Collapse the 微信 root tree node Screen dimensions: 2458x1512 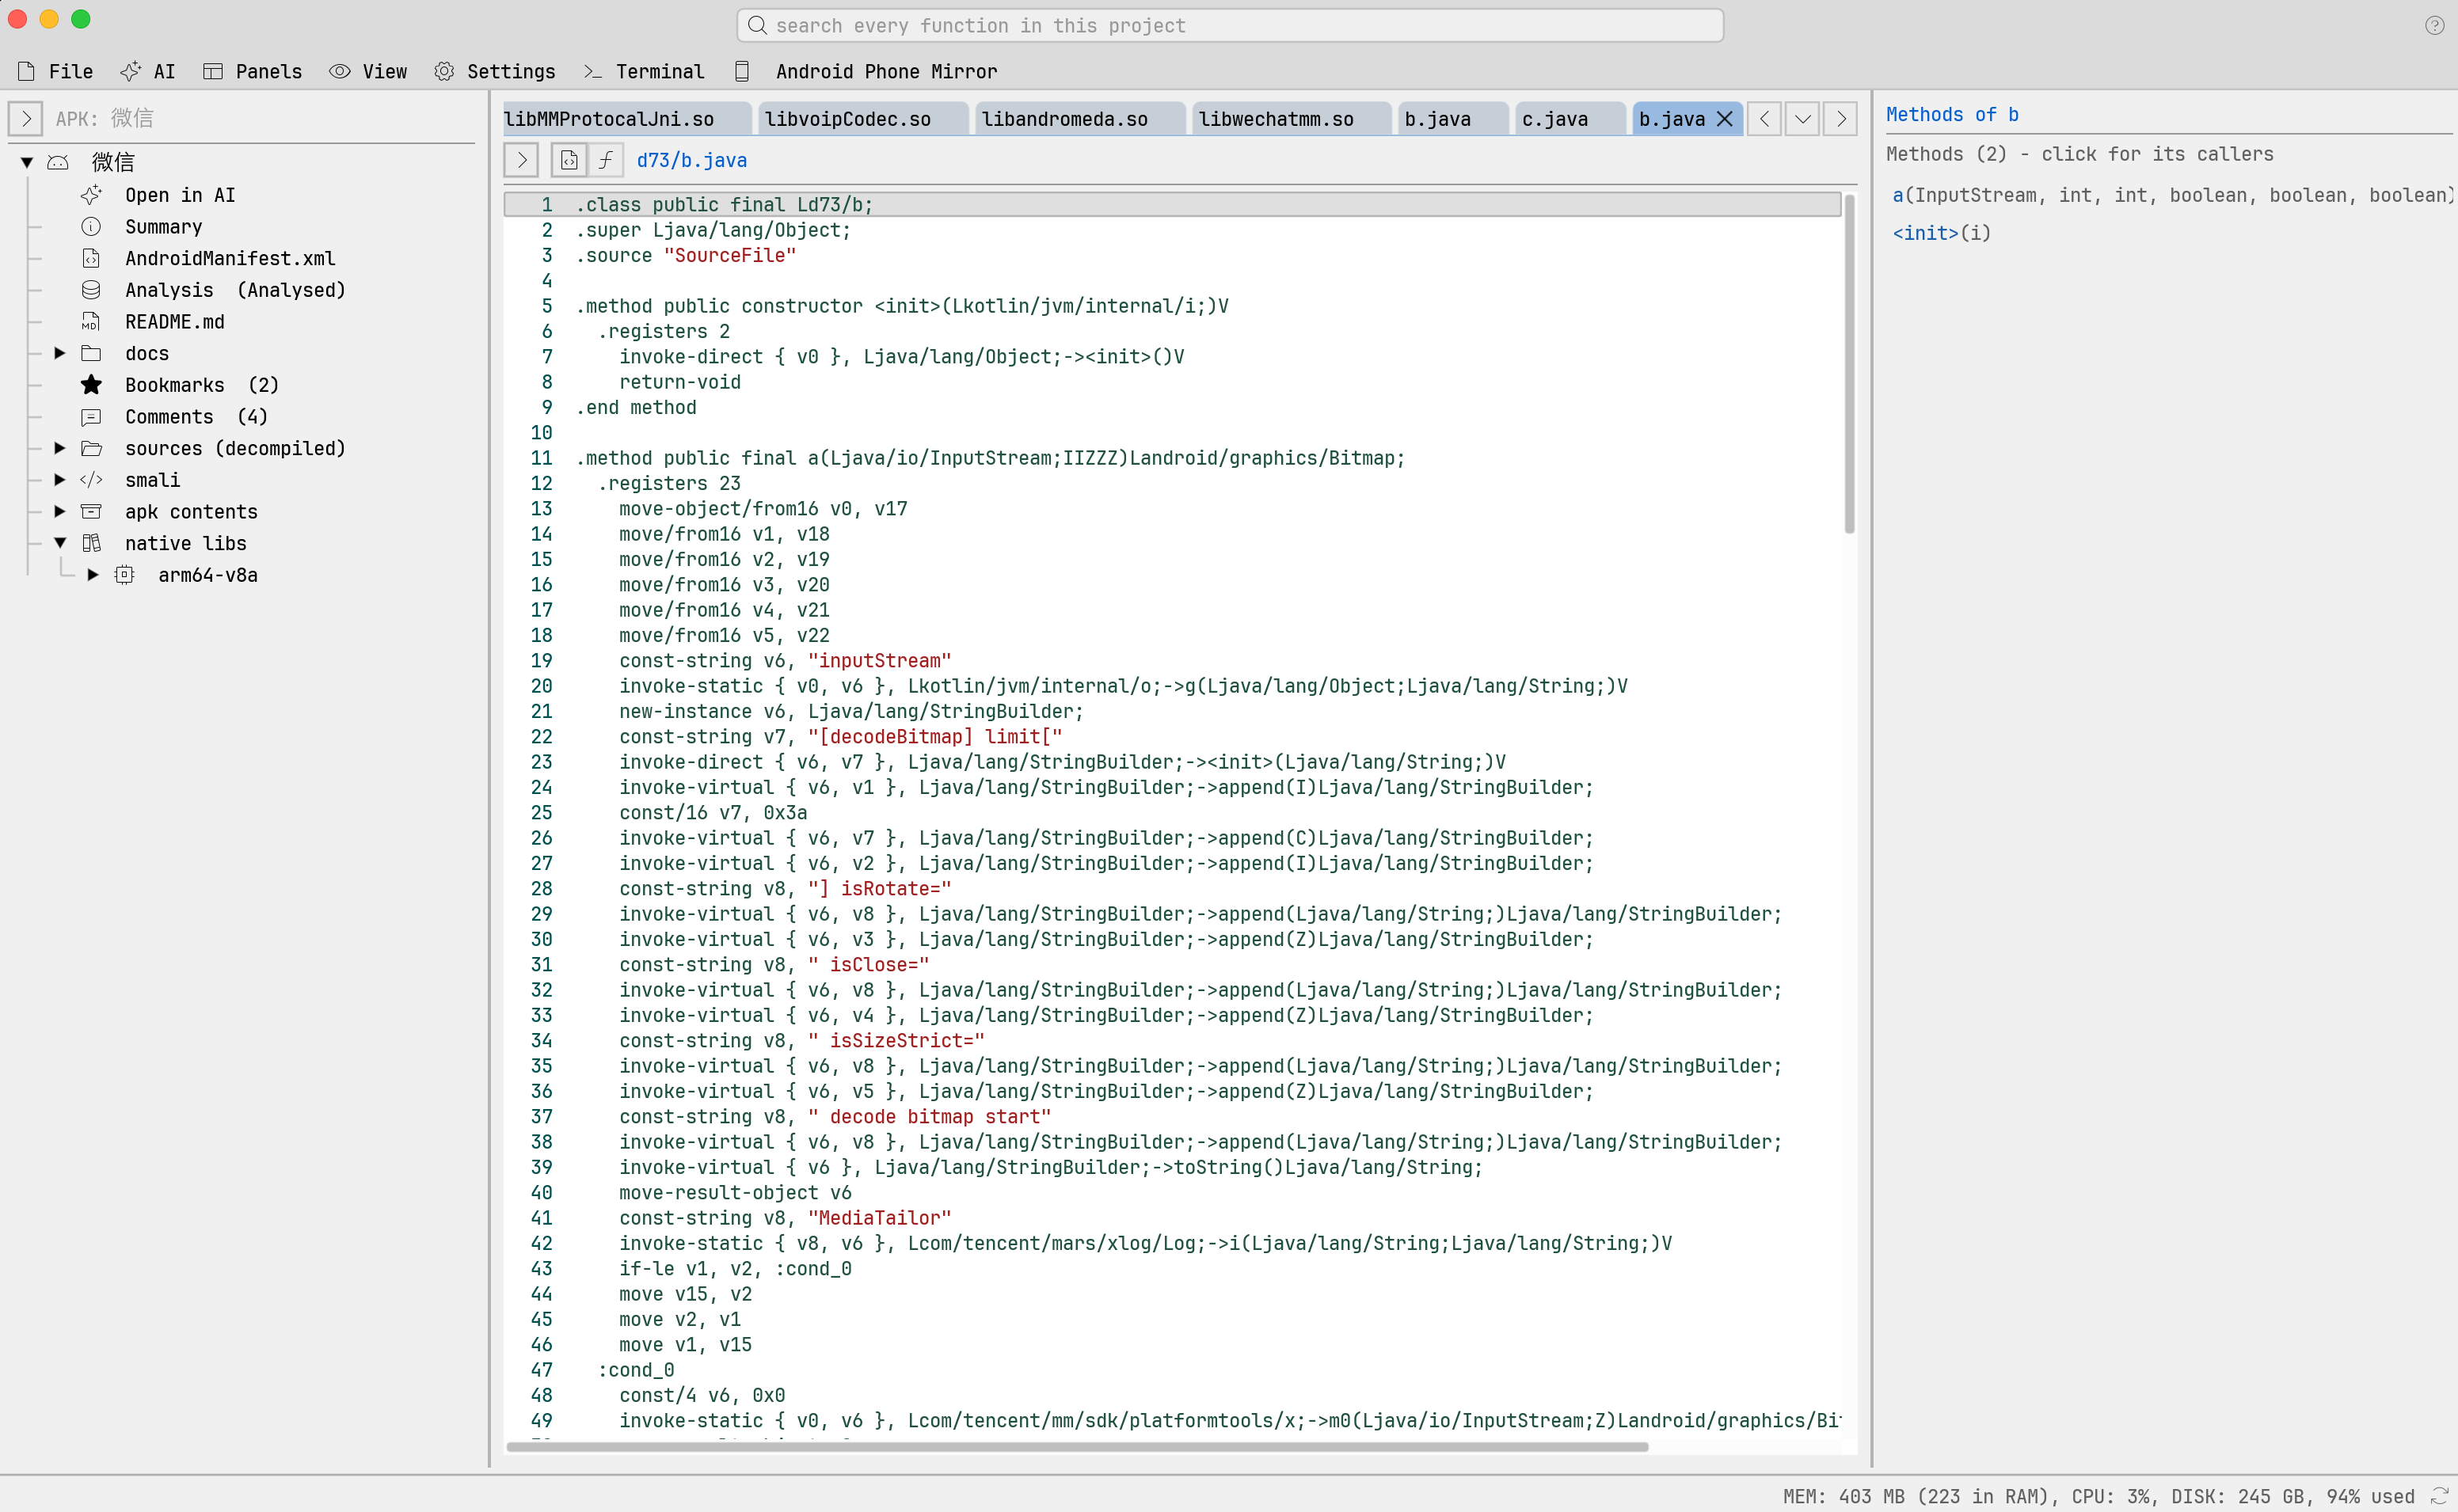point(27,162)
